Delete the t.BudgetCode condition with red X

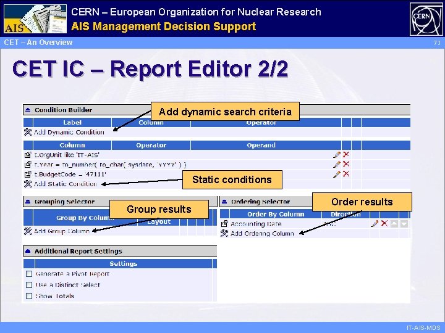pyautogui.click(x=345, y=173)
